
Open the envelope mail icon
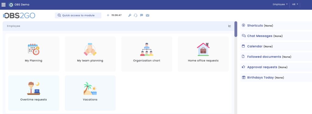(147, 15)
